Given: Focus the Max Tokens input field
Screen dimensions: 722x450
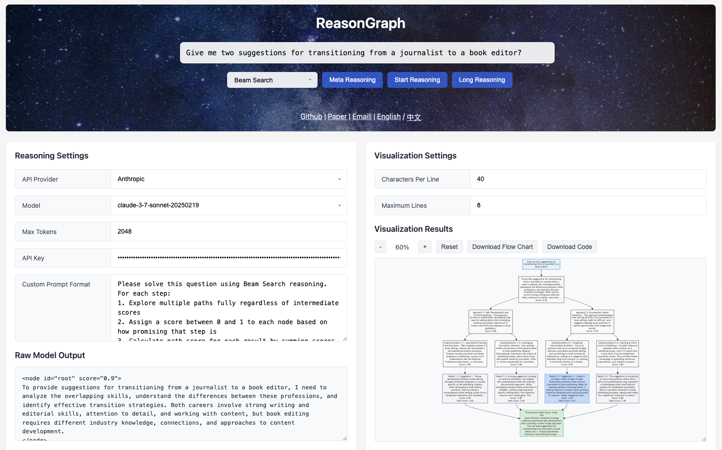Looking at the screenshot, I should pyautogui.click(x=228, y=232).
